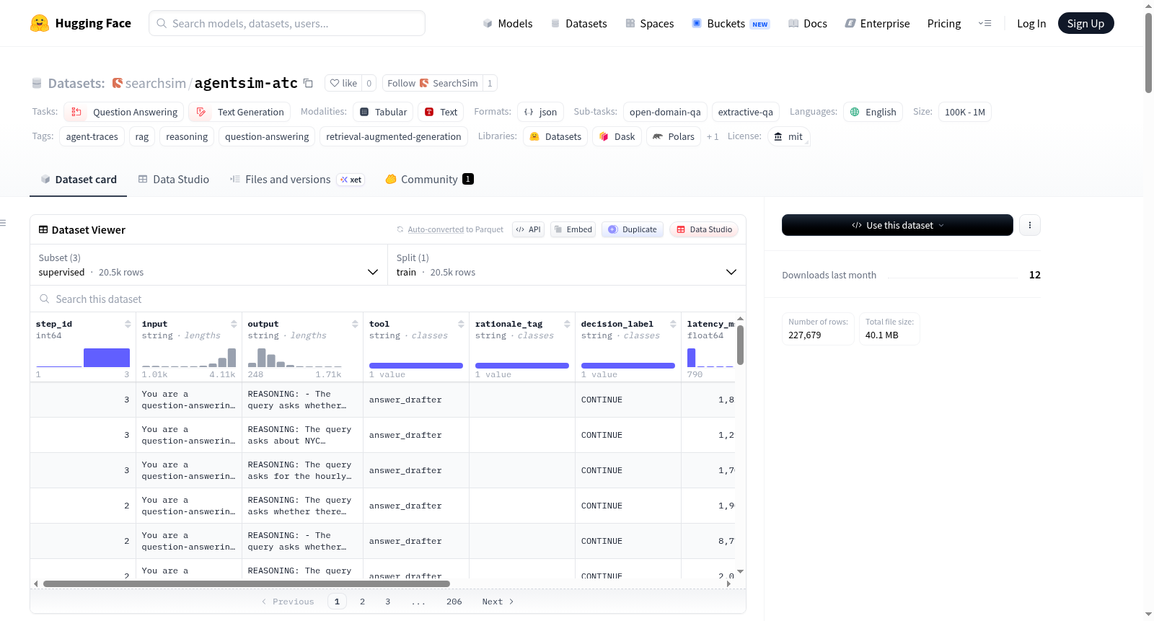Filter by Polars library tag
The image size is (1154, 621).
coord(674,136)
